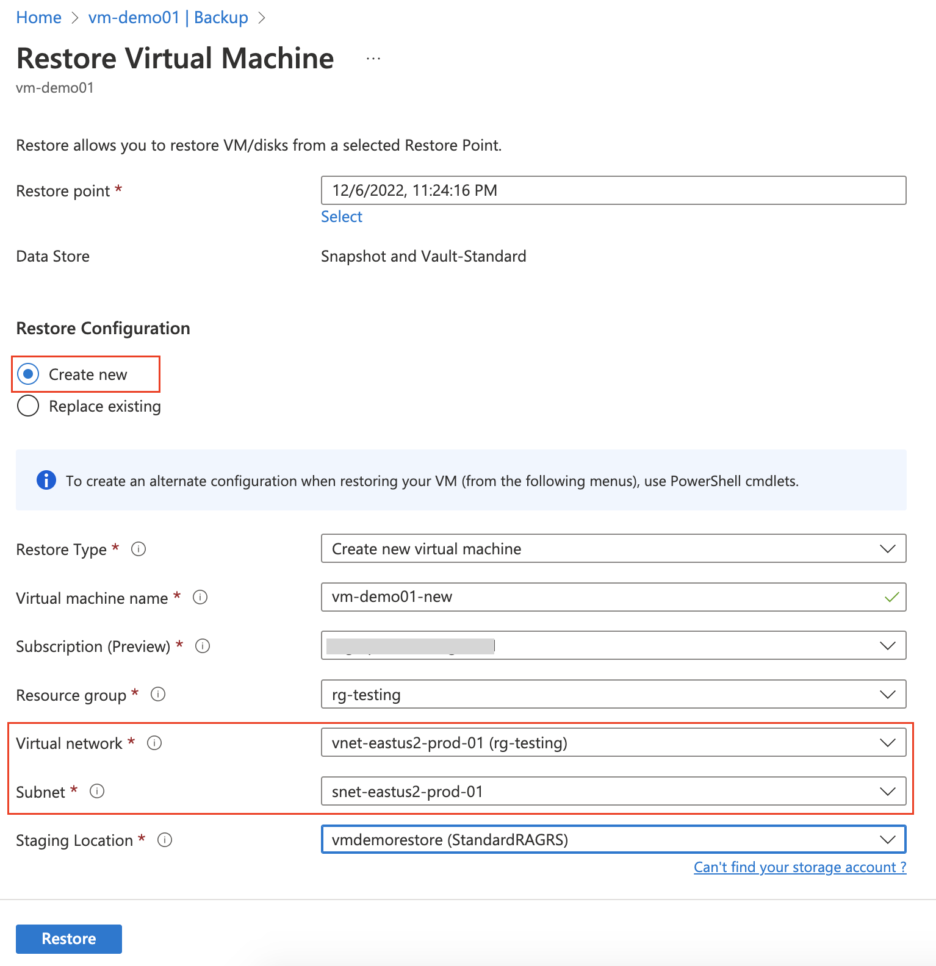Expand the Staging Location dropdown

click(613, 840)
